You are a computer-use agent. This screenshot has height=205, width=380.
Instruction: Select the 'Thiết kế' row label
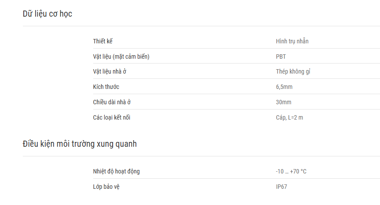pos(103,41)
